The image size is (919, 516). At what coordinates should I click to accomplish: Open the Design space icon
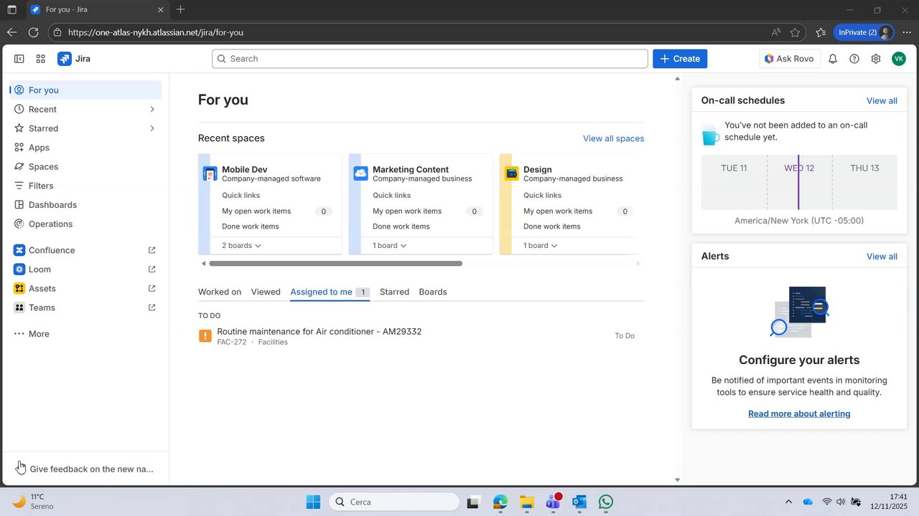512,173
